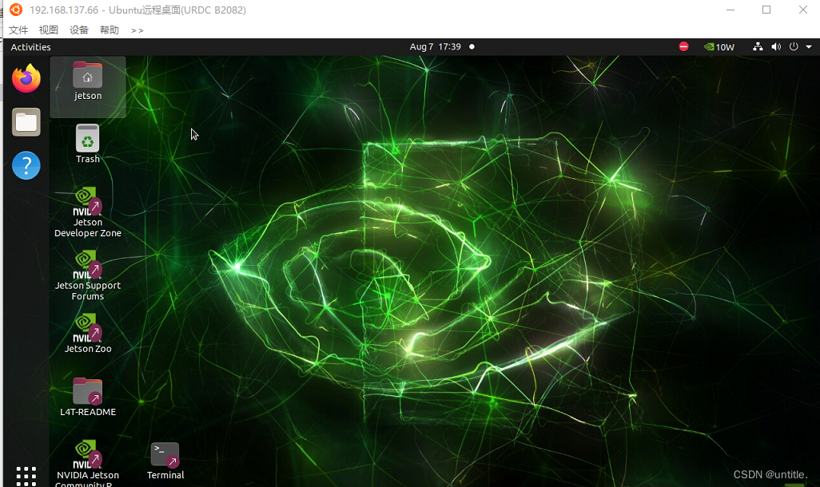Screen dimensions: 820x487
Task: Minimize the remote desktop window
Action: (730, 10)
